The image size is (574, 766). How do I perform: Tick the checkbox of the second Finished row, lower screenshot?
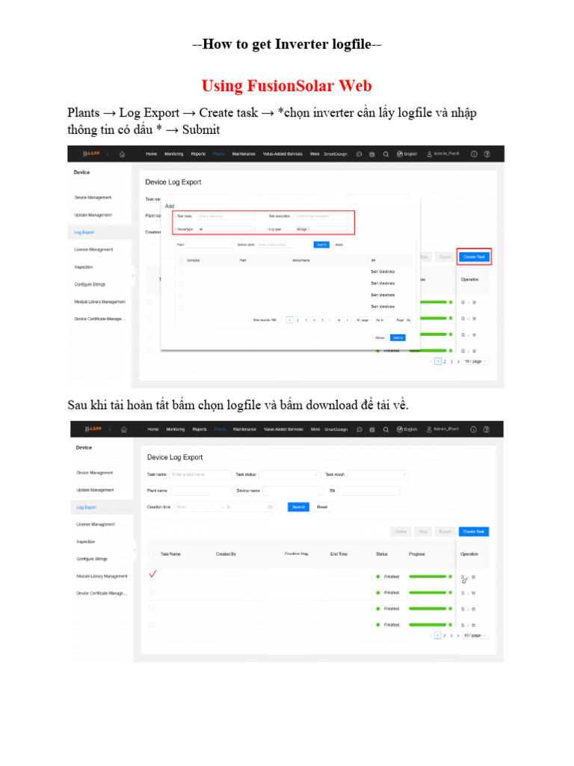[151, 592]
